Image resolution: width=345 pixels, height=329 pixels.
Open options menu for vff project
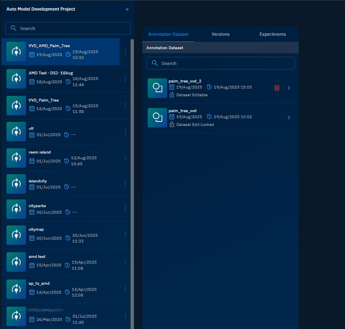(x=125, y=132)
